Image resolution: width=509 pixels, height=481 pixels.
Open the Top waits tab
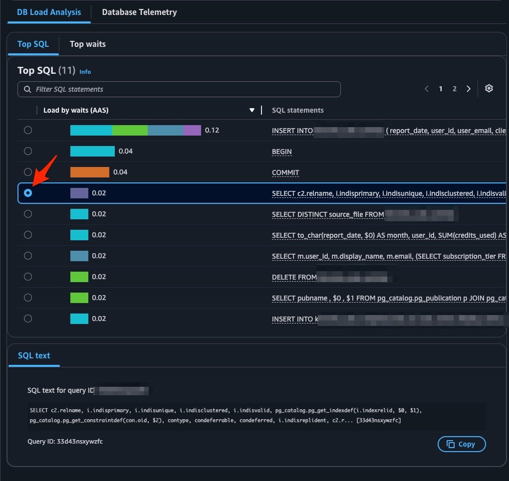pos(88,44)
